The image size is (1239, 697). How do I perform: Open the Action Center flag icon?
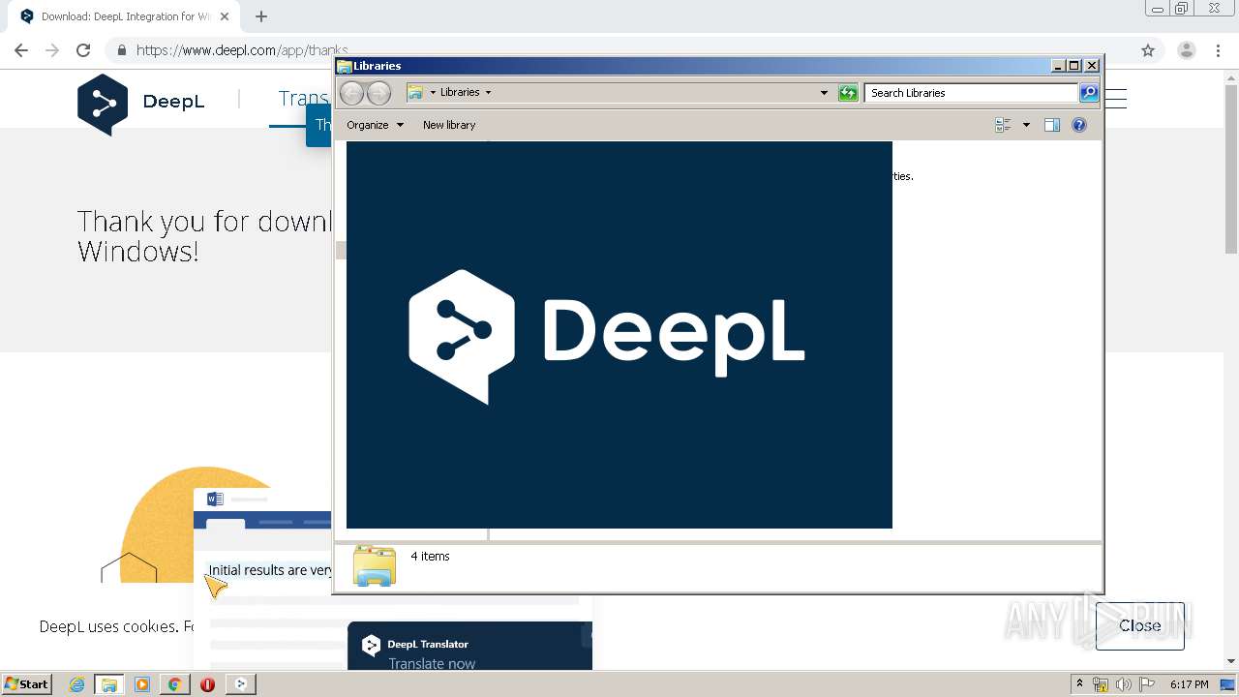(x=1146, y=684)
